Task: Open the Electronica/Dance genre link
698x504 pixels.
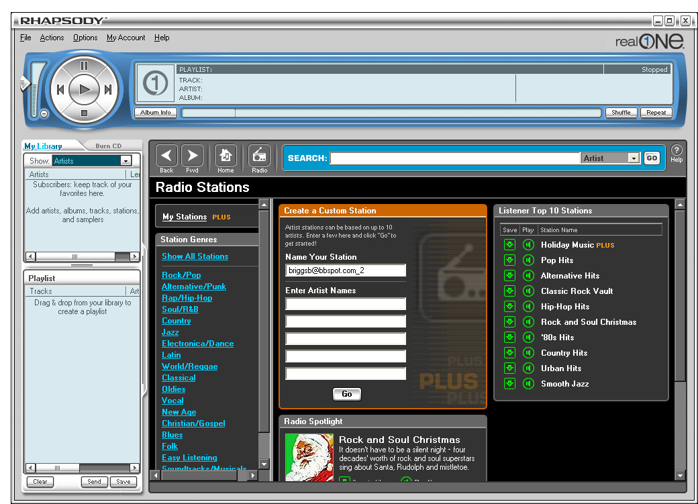Action: (197, 344)
